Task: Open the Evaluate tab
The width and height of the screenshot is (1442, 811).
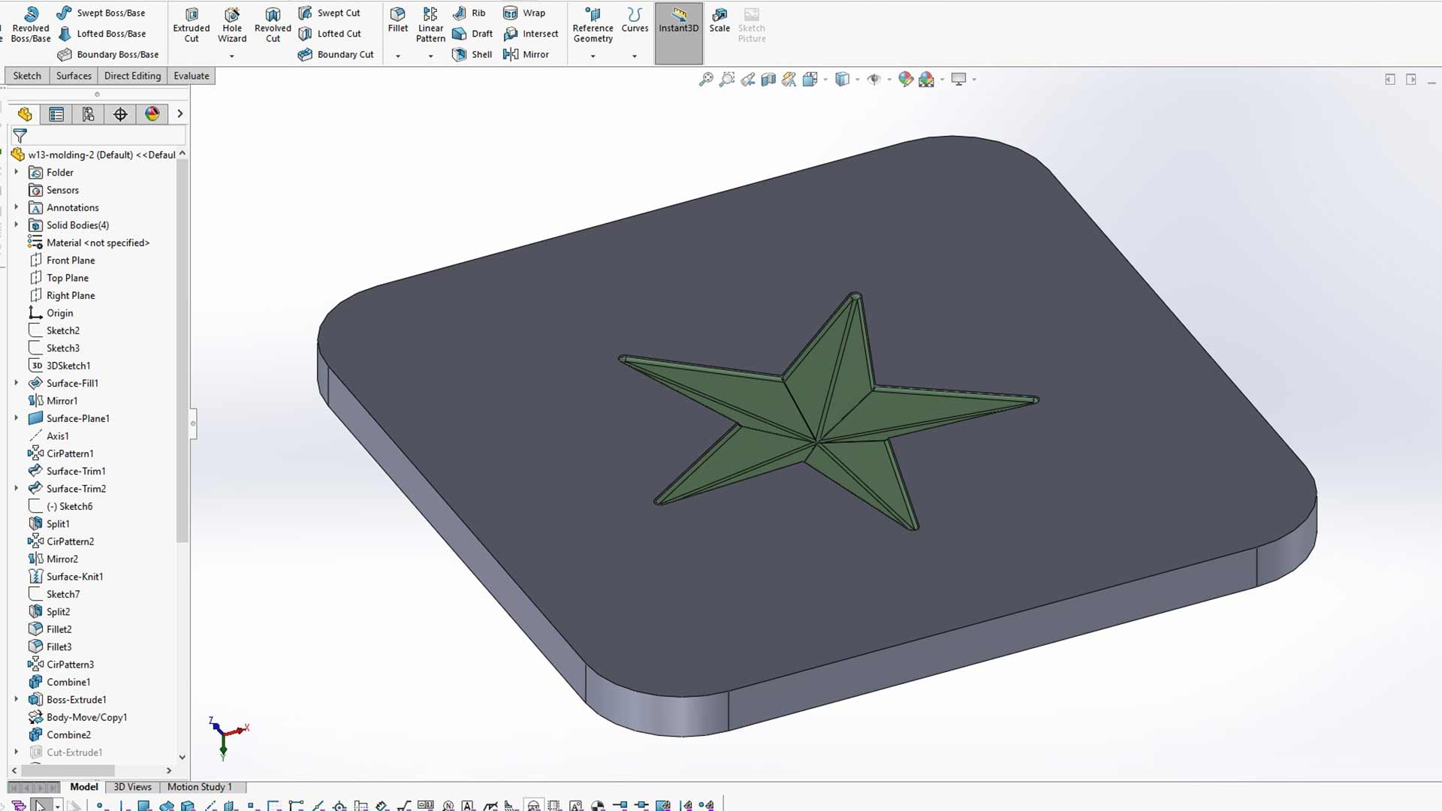Action: 192,76
